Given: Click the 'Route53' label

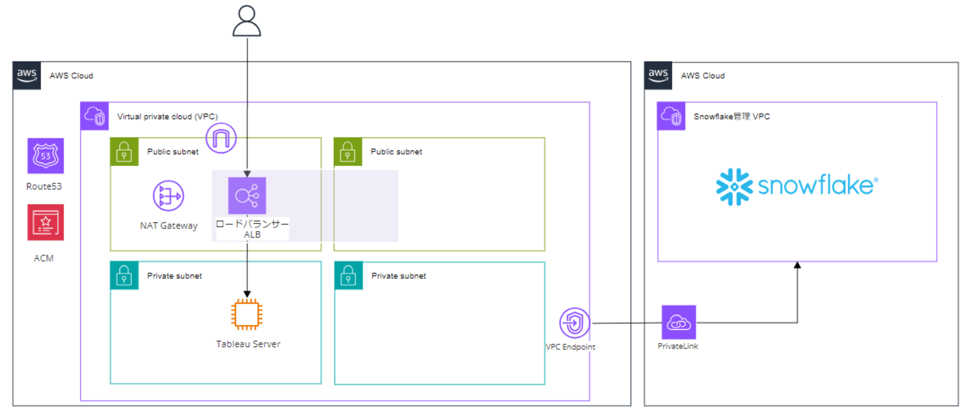Looking at the screenshot, I should click(x=44, y=186).
